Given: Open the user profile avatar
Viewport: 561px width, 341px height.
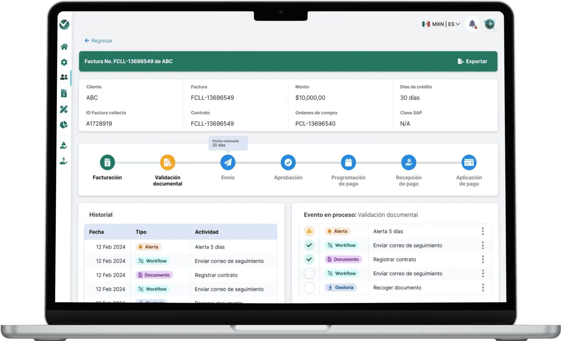Looking at the screenshot, I should [490, 24].
